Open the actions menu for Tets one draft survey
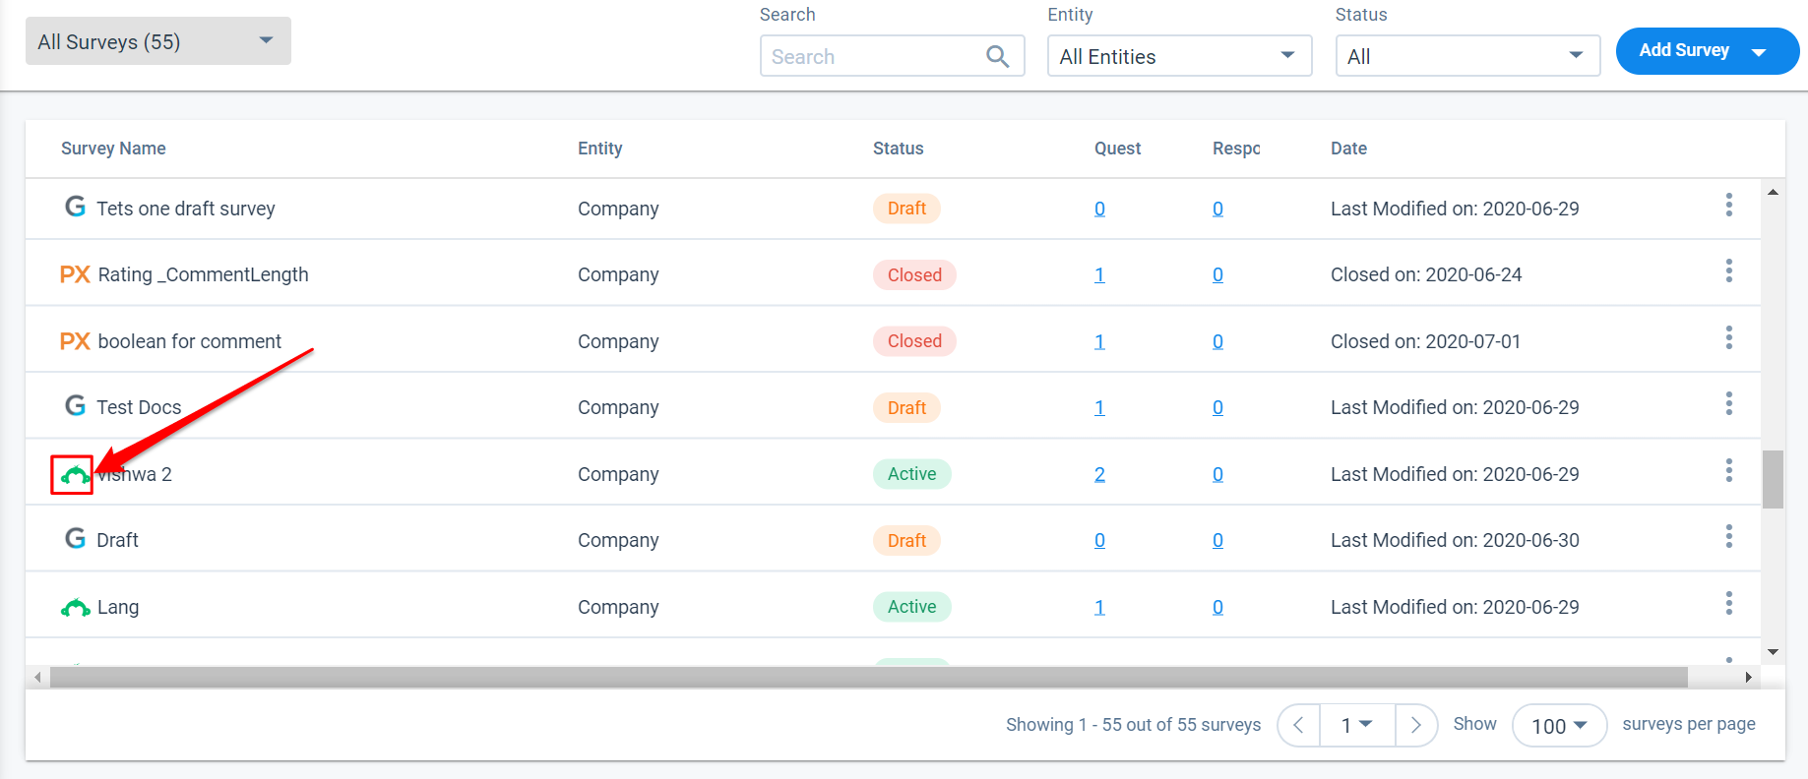This screenshot has width=1808, height=779. [x=1728, y=206]
